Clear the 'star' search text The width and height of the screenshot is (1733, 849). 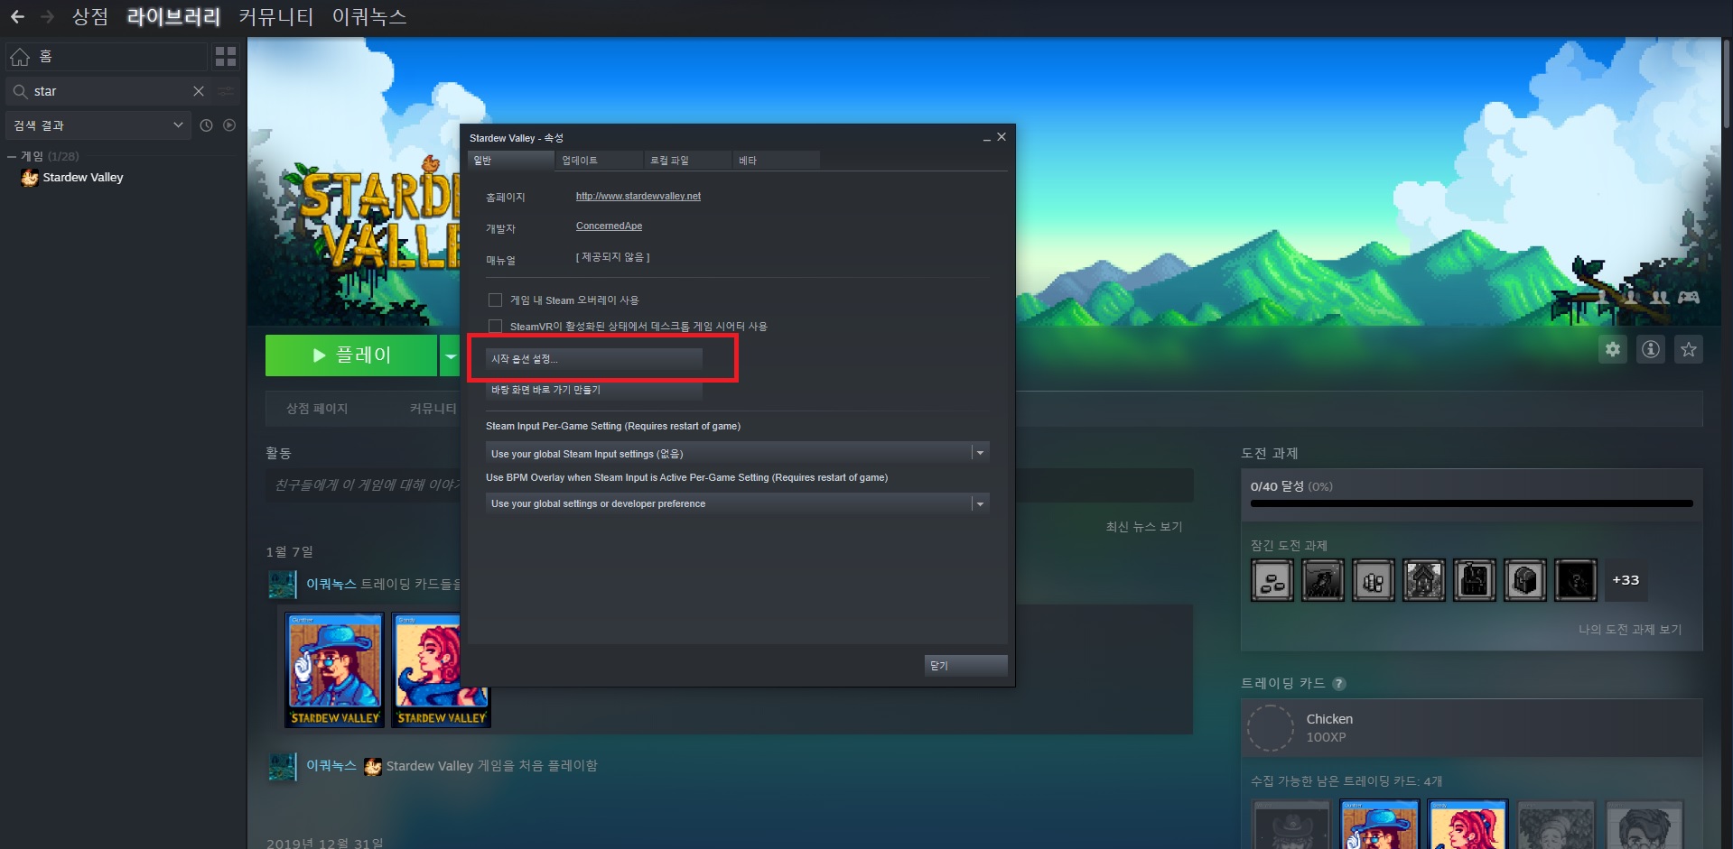coord(199,91)
